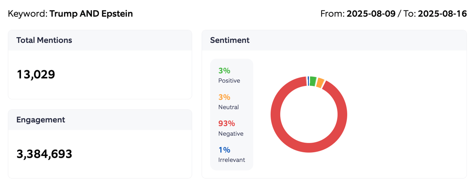The height and width of the screenshot is (185, 472).
Task: Click the thin blue Irrelevant donut segment
Action: pyautogui.click(x=308, y=81)
